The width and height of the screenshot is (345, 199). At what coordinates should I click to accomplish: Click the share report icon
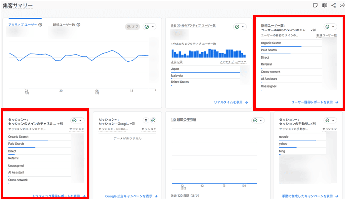[333, 5]
